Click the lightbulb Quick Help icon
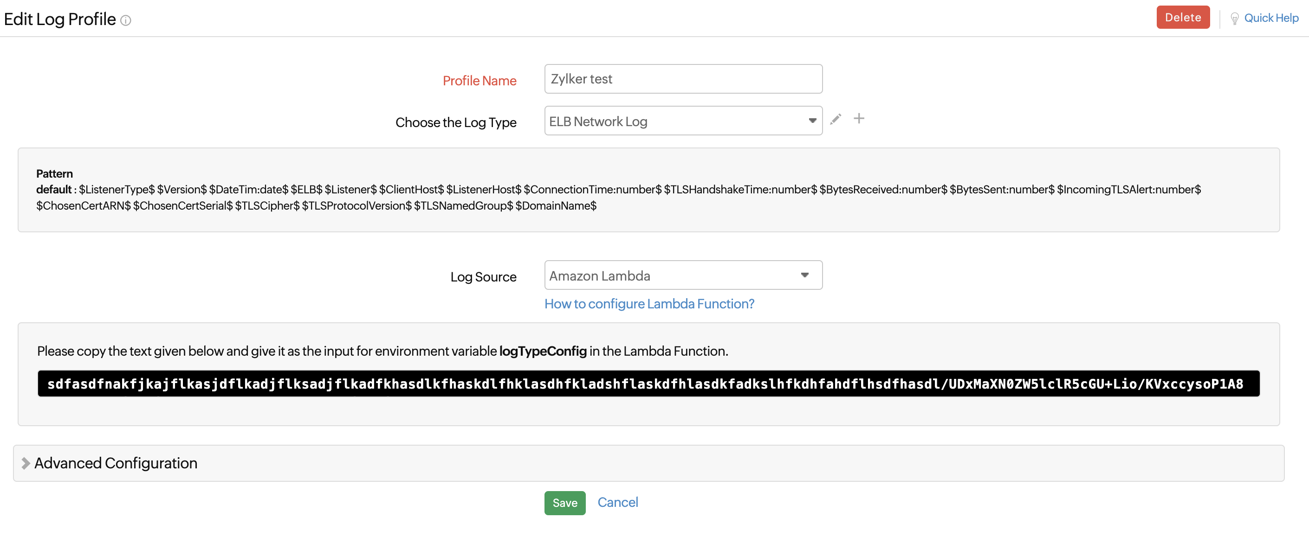This screenshot has height=537, width=1309. click(x=1231, y=17)
